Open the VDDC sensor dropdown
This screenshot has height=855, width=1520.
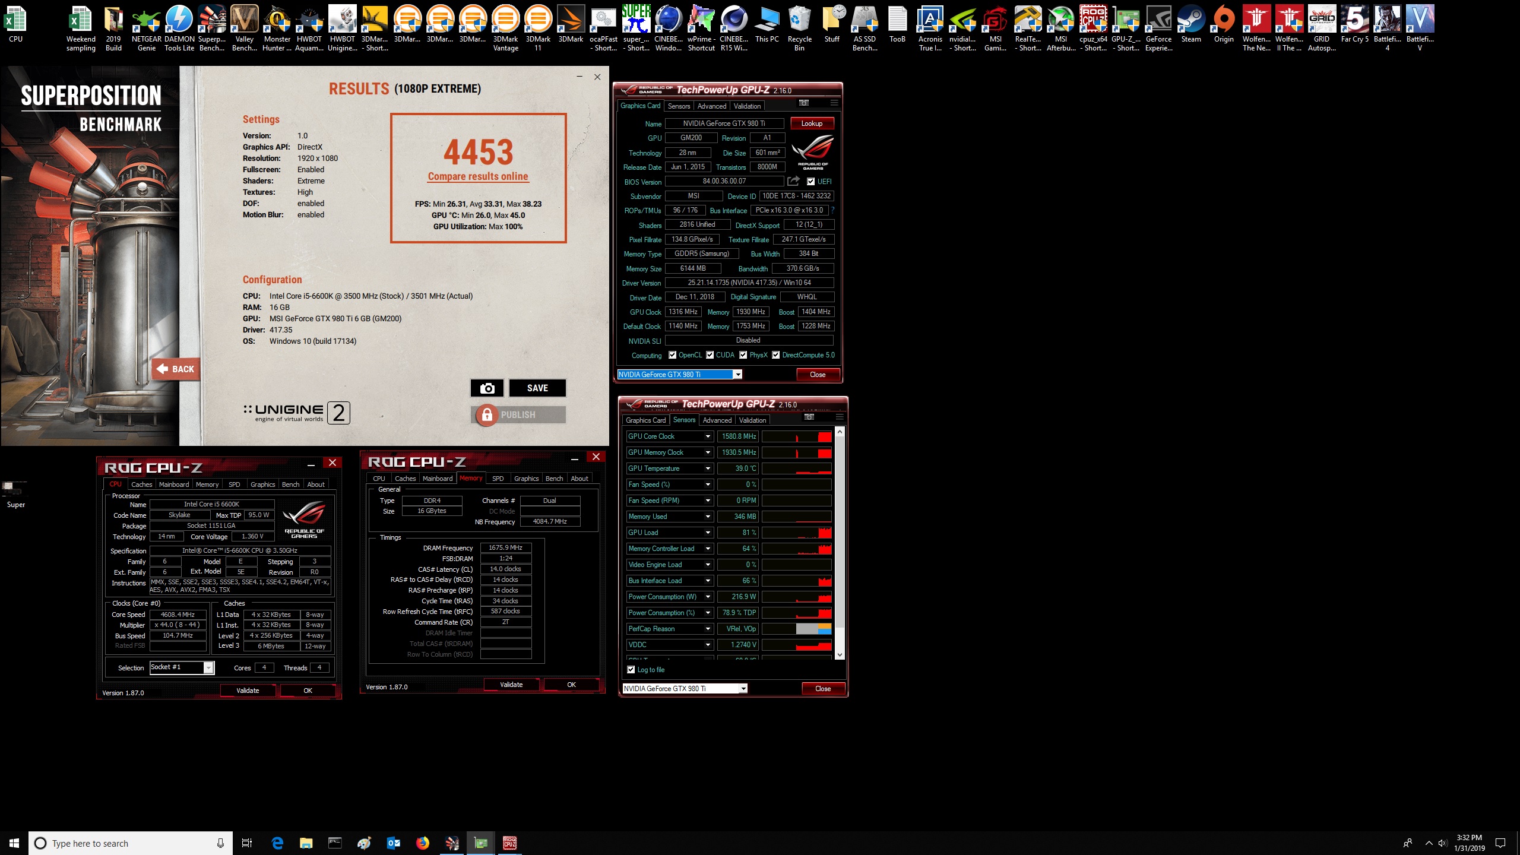coord(708,645)
